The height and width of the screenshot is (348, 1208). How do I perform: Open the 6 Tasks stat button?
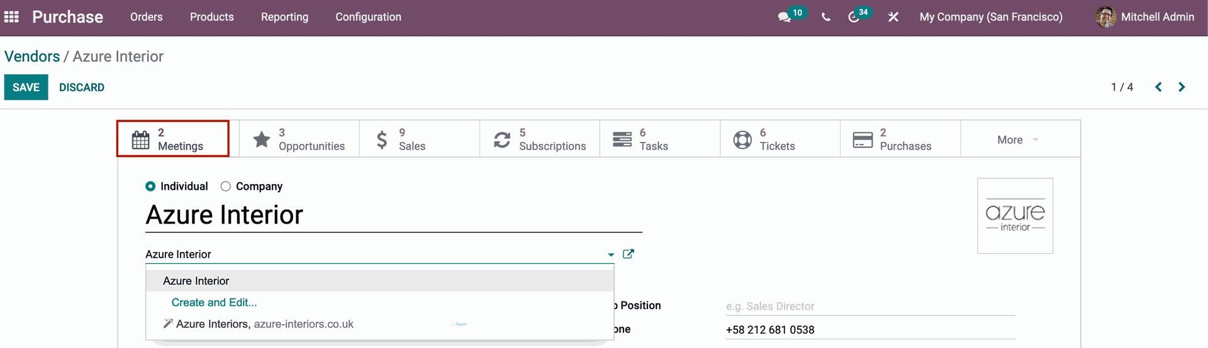click(x=660, y=139)
